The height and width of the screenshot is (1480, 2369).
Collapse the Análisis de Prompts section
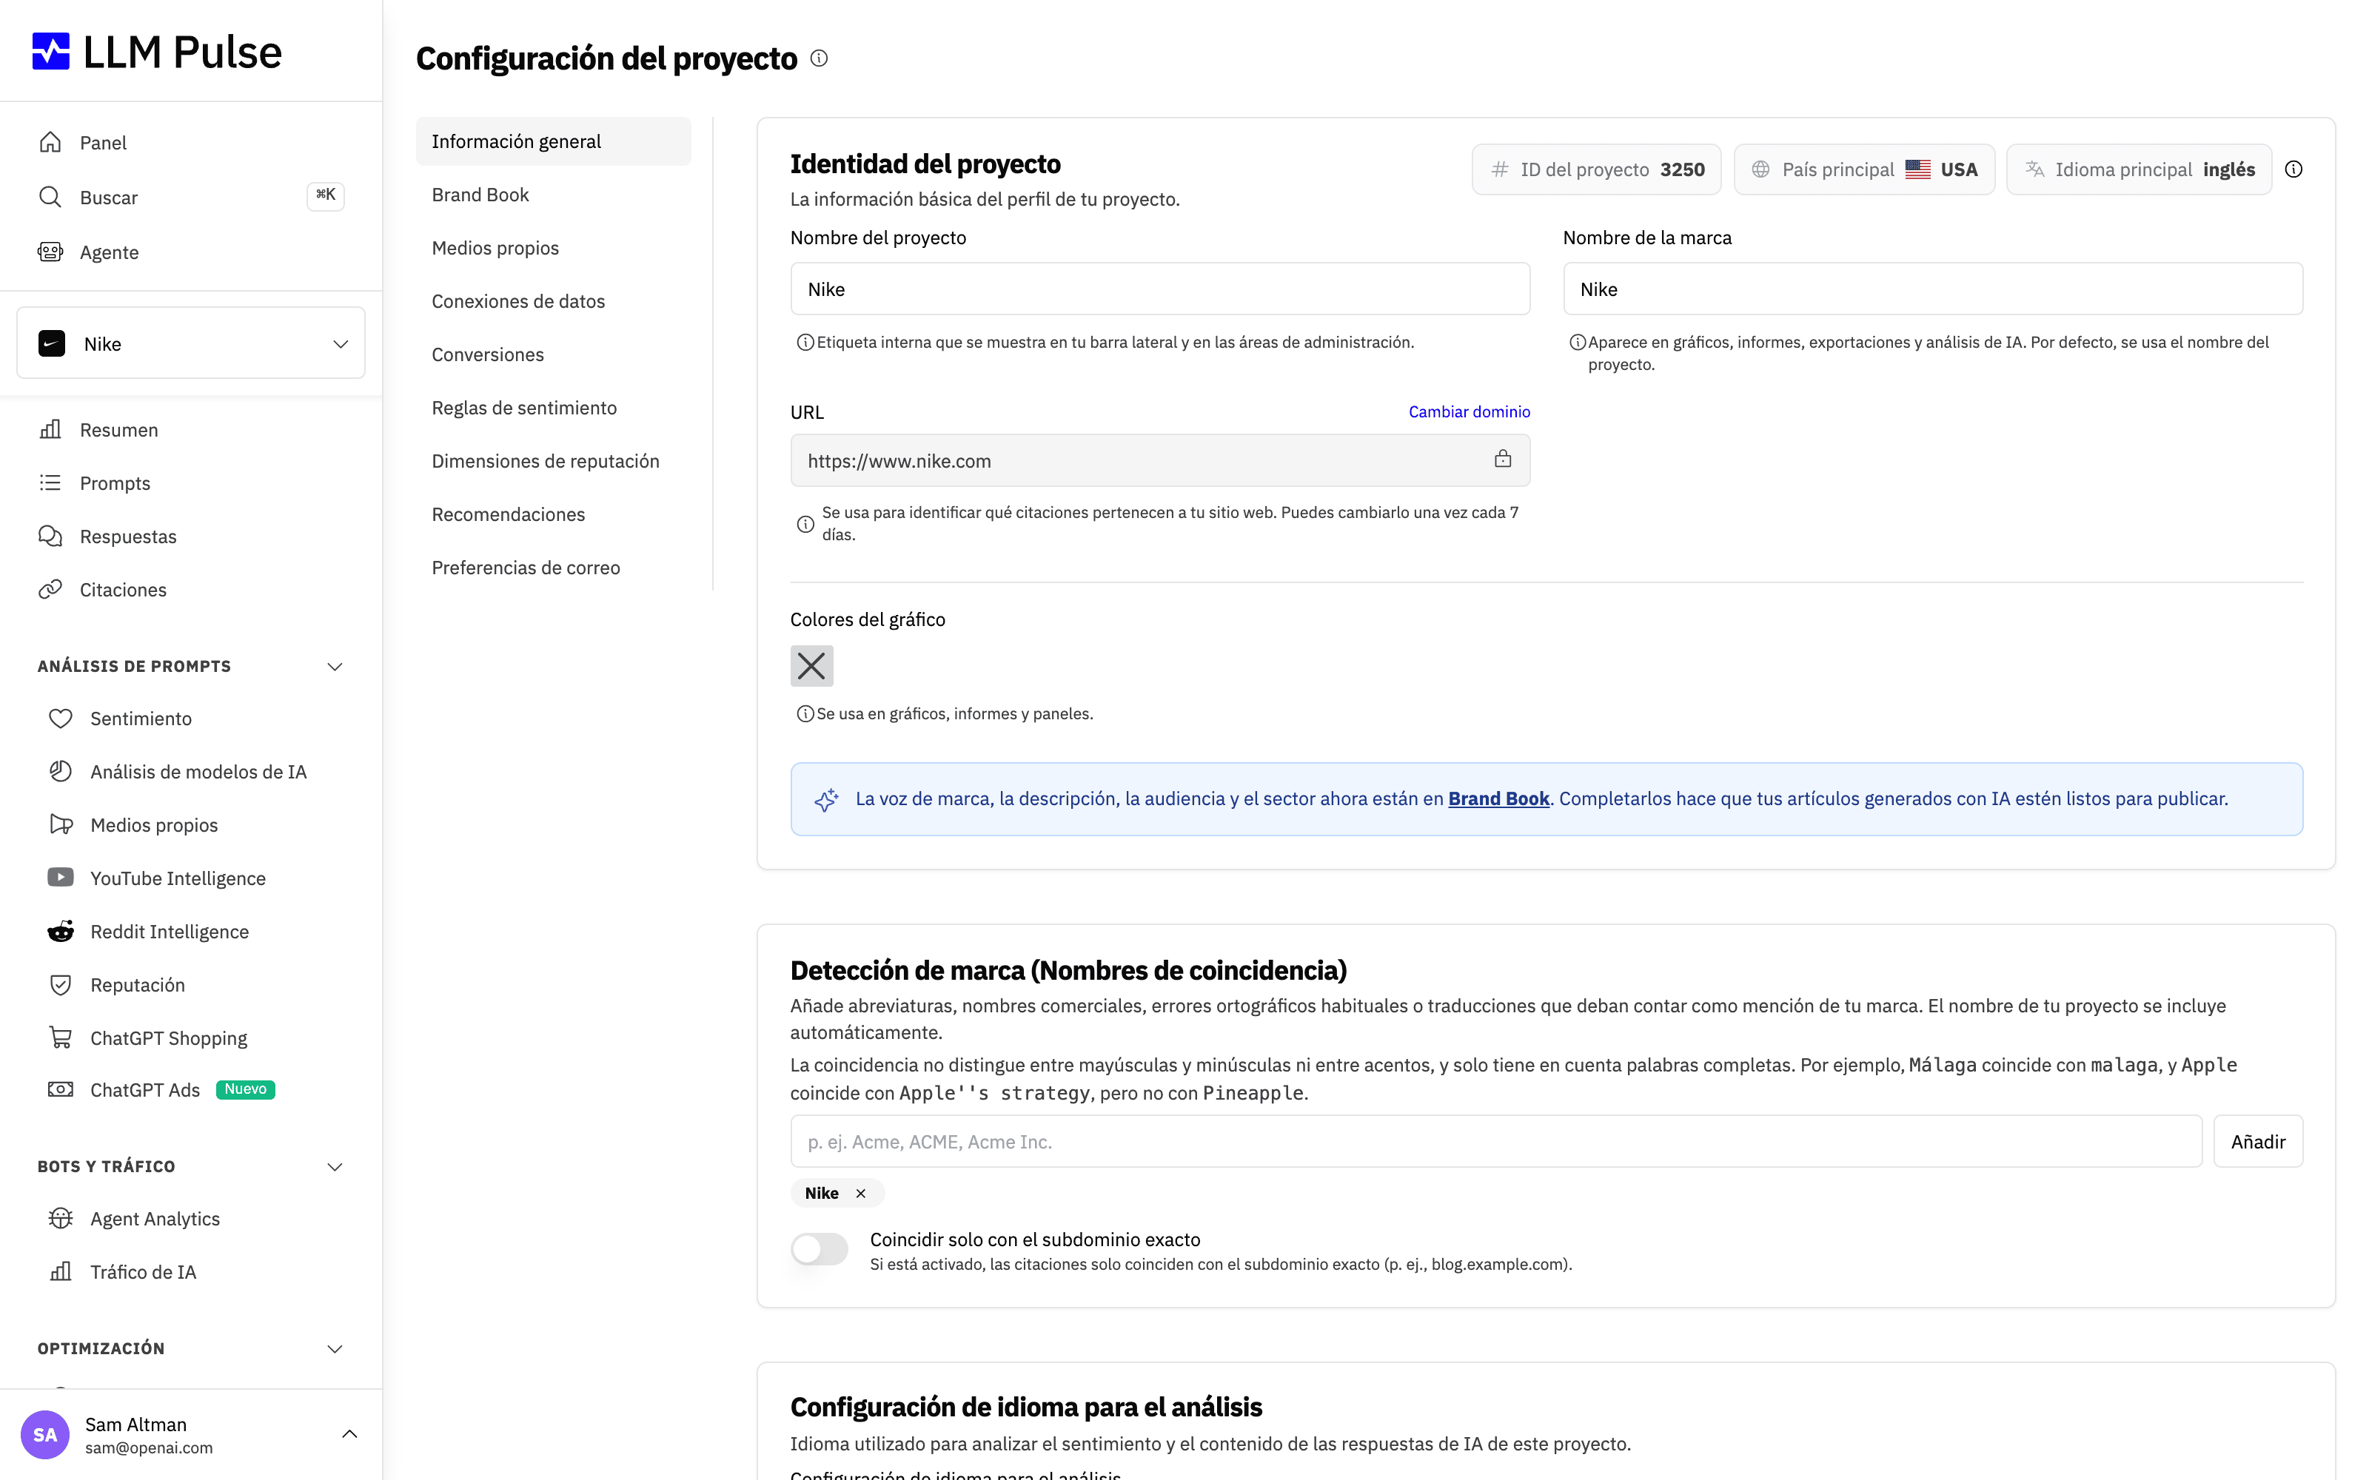click(335, 667)
